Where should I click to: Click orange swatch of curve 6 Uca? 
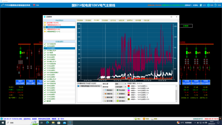point(129,93)
